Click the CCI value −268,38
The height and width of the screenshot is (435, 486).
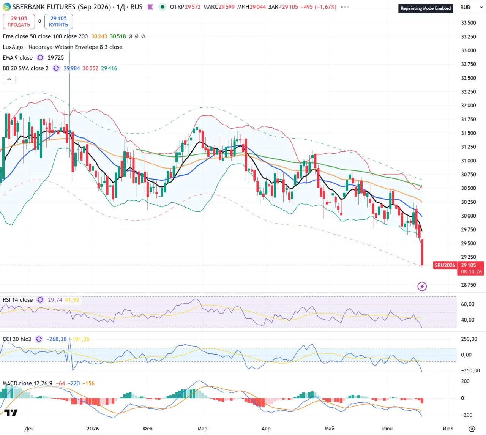pos(56,339)
